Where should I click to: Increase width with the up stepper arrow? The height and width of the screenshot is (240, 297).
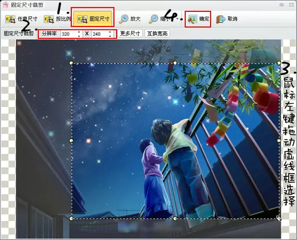point(79,32)
